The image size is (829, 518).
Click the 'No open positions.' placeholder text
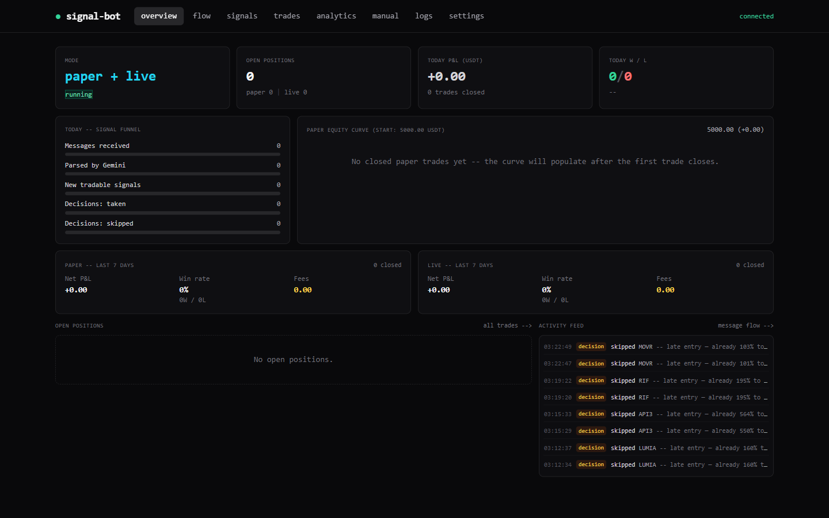pyautogui.click(x=293, y=360)
